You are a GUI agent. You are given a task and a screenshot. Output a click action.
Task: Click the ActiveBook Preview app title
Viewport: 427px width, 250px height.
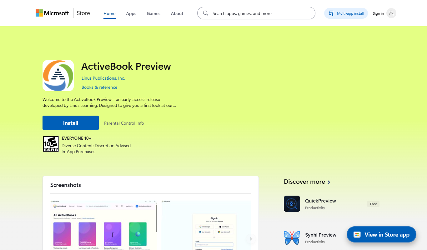point(126,66)
